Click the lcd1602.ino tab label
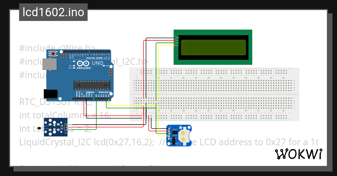This screenshot has height=176, width=337. (x=53, y=12)
